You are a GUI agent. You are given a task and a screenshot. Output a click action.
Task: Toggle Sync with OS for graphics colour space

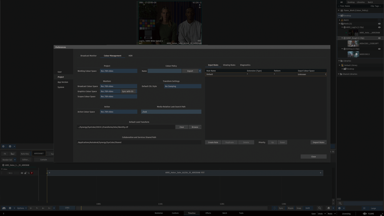129,91
